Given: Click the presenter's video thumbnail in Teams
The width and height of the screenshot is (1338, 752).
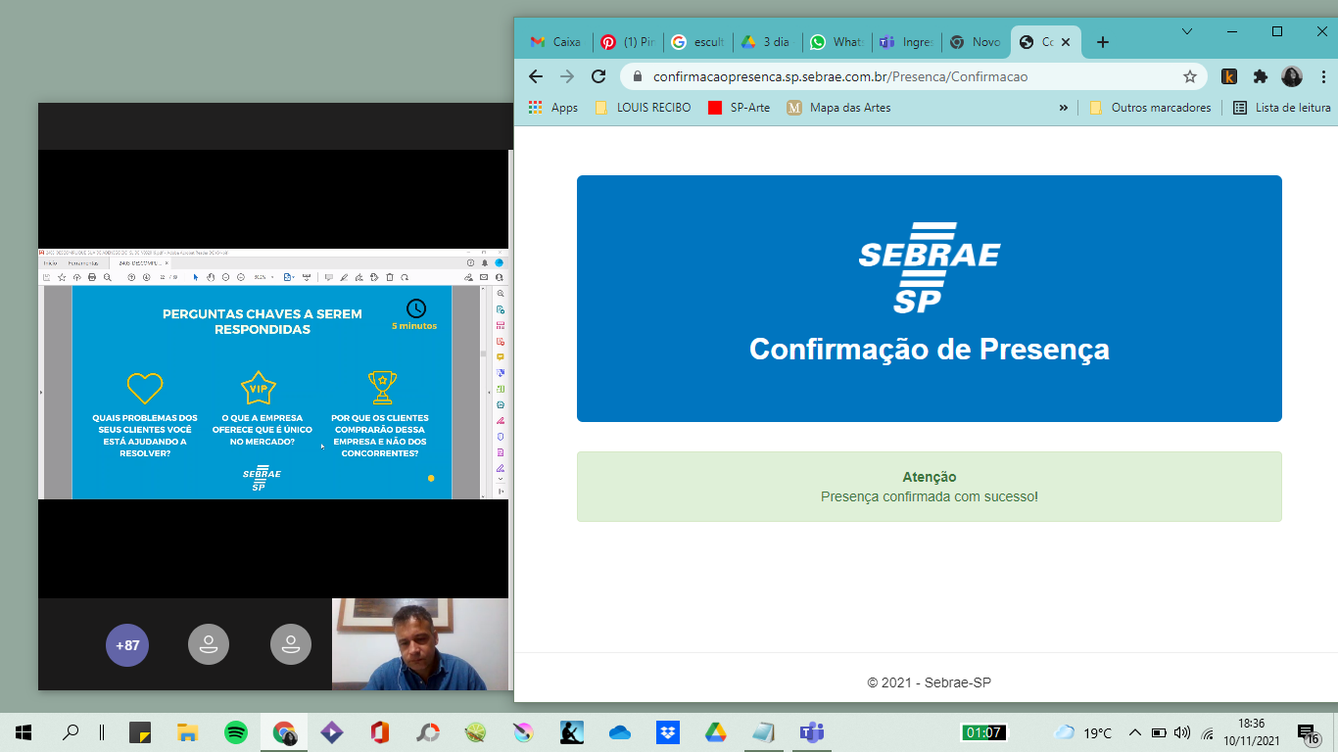Looking at the screenshot, I should click(420, 644).
